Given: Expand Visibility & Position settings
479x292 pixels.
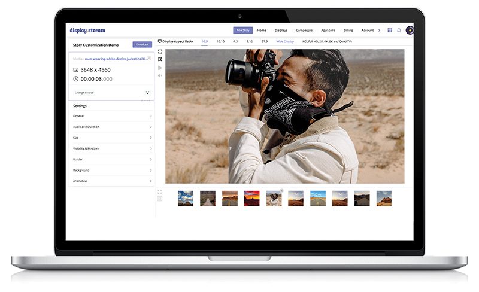Looking at the screenshot, I should (x=112, y=148).
